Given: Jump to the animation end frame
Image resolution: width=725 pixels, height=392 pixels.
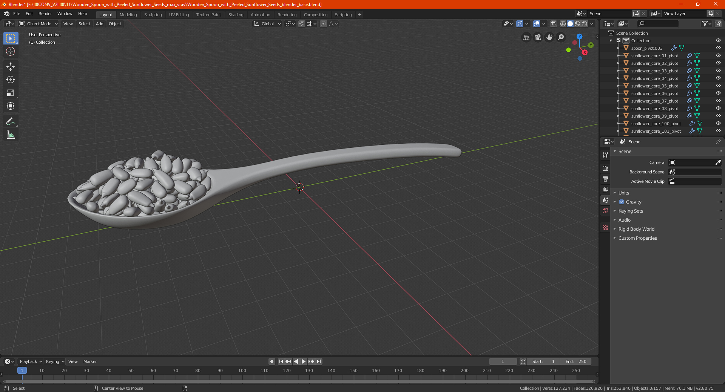Looking at the screenshot, I should pyautogui.click(x=319, y=361).
